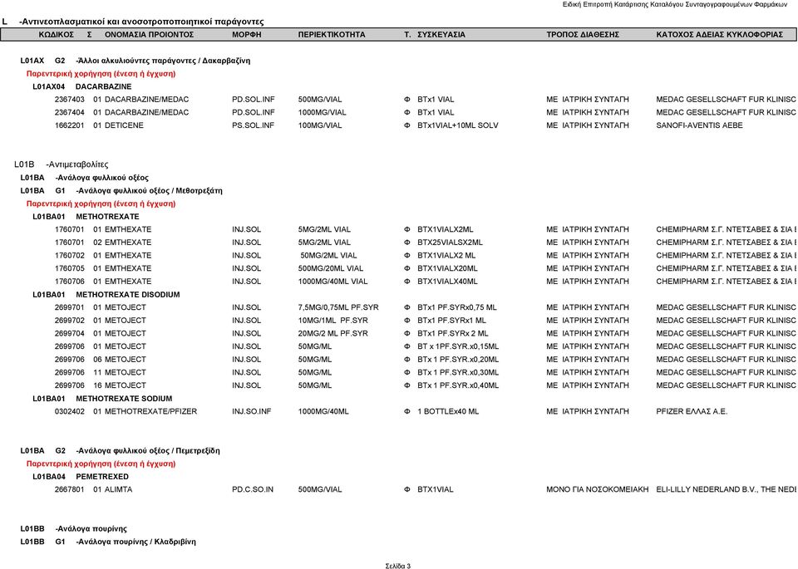Click the packaging 'BTX1VIALX2ML'
The image size is (798, 569).
pos(446,229)
